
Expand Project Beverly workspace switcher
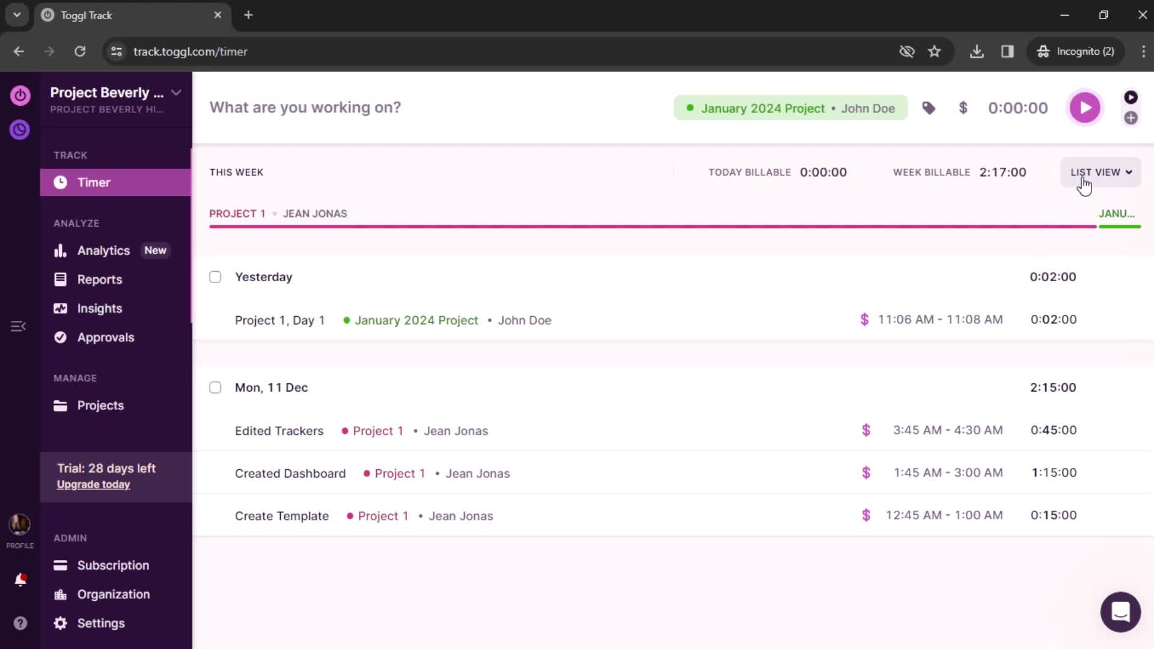tap(176, 92)
